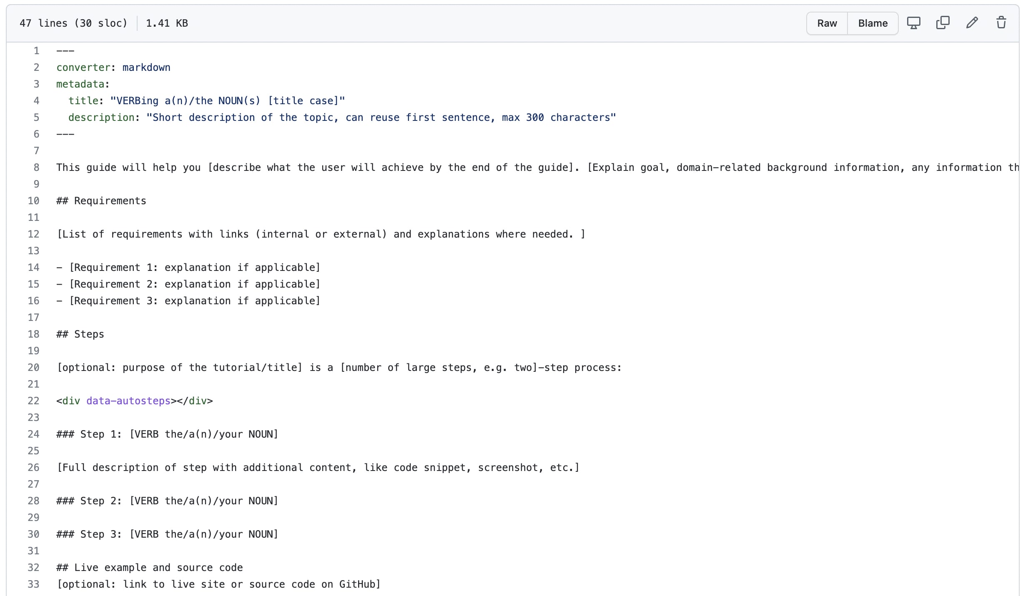Select line 30 containing Step 3 heading
1028x596 pixels.
tap(33, 534)
